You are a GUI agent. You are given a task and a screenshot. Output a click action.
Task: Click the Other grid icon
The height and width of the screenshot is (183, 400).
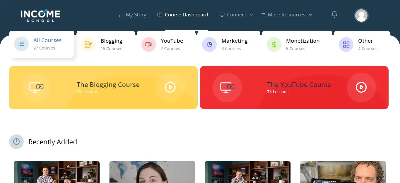tap(346, 45)
